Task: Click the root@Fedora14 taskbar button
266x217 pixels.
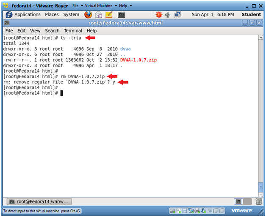Action: (x=39, y=201)
